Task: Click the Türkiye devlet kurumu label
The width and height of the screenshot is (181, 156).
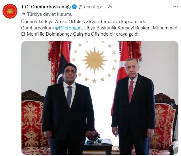Action: (50, 14)
